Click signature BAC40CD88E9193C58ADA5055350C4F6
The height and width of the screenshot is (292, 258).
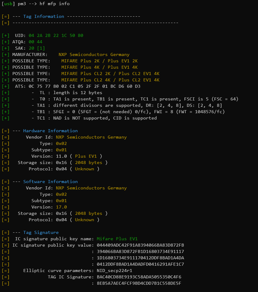pyautogui.click(x=139, y=277)
